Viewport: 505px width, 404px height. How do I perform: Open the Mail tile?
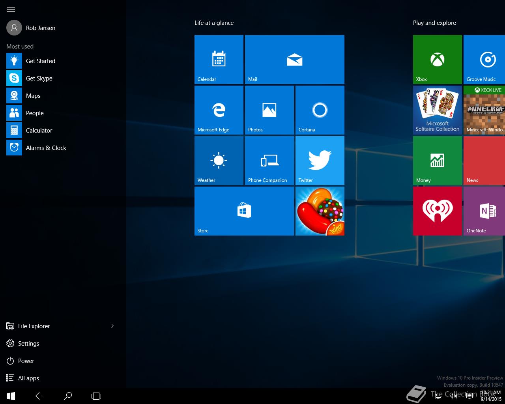295,60
